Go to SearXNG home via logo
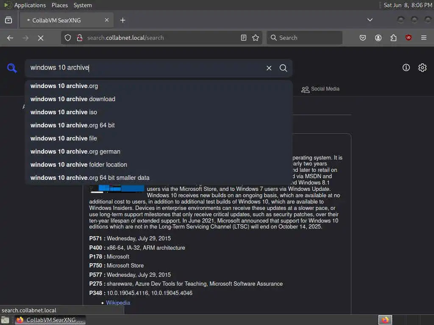 pyautogui.click(x=12, y=68)
